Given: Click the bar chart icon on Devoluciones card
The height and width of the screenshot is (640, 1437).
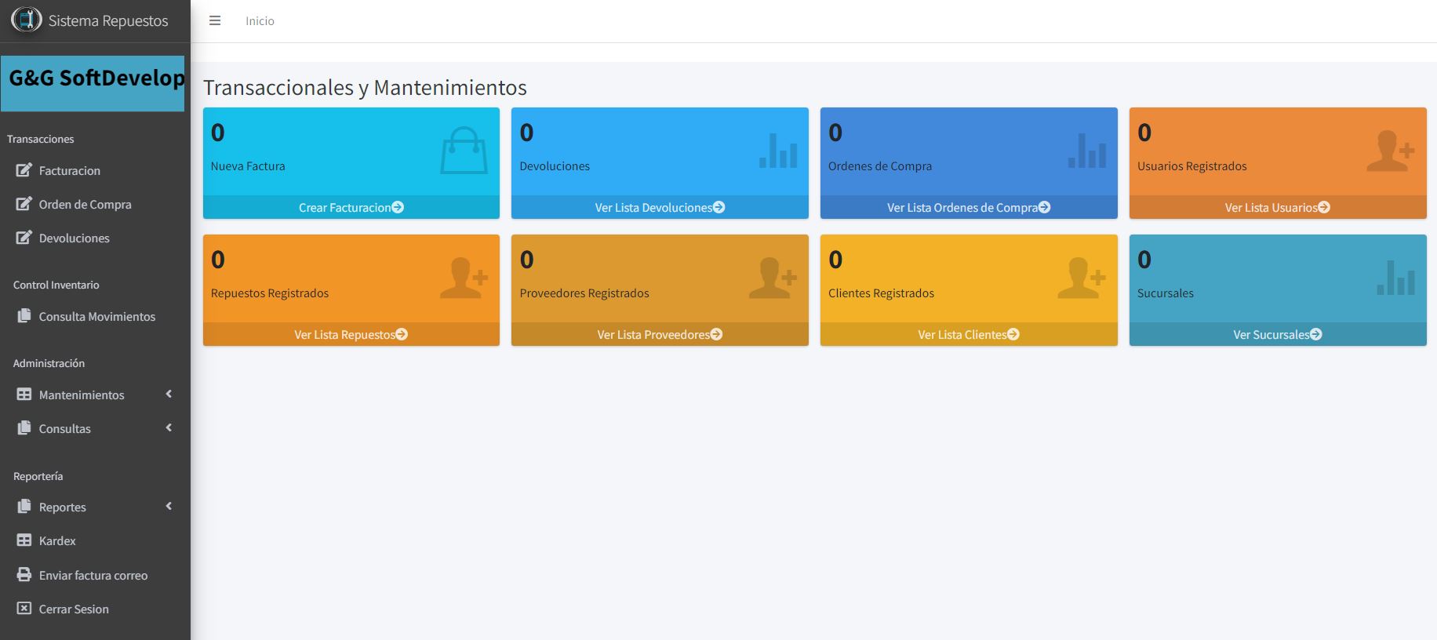Looking at the screenshot, I should [777, 151].
